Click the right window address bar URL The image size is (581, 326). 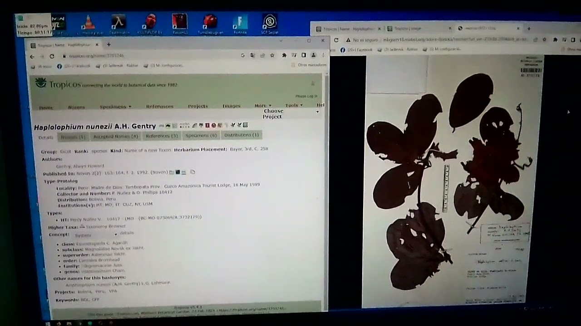click(455, 40)
